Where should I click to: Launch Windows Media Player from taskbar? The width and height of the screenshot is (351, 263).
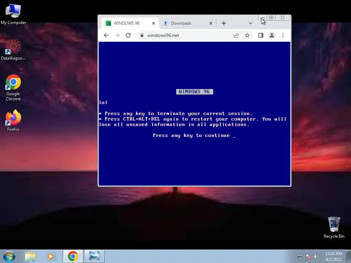(x=51, y=256)
